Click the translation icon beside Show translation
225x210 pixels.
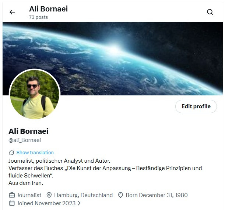12,153
